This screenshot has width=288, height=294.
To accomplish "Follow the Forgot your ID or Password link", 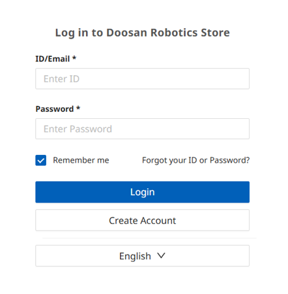I will click(196, 160).
